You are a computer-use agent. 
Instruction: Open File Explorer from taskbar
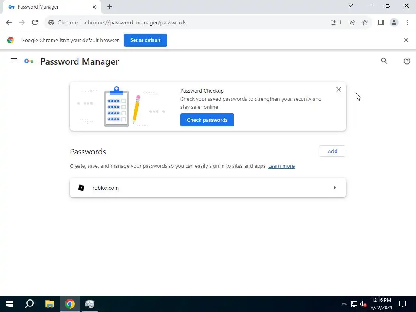point(50,304)
